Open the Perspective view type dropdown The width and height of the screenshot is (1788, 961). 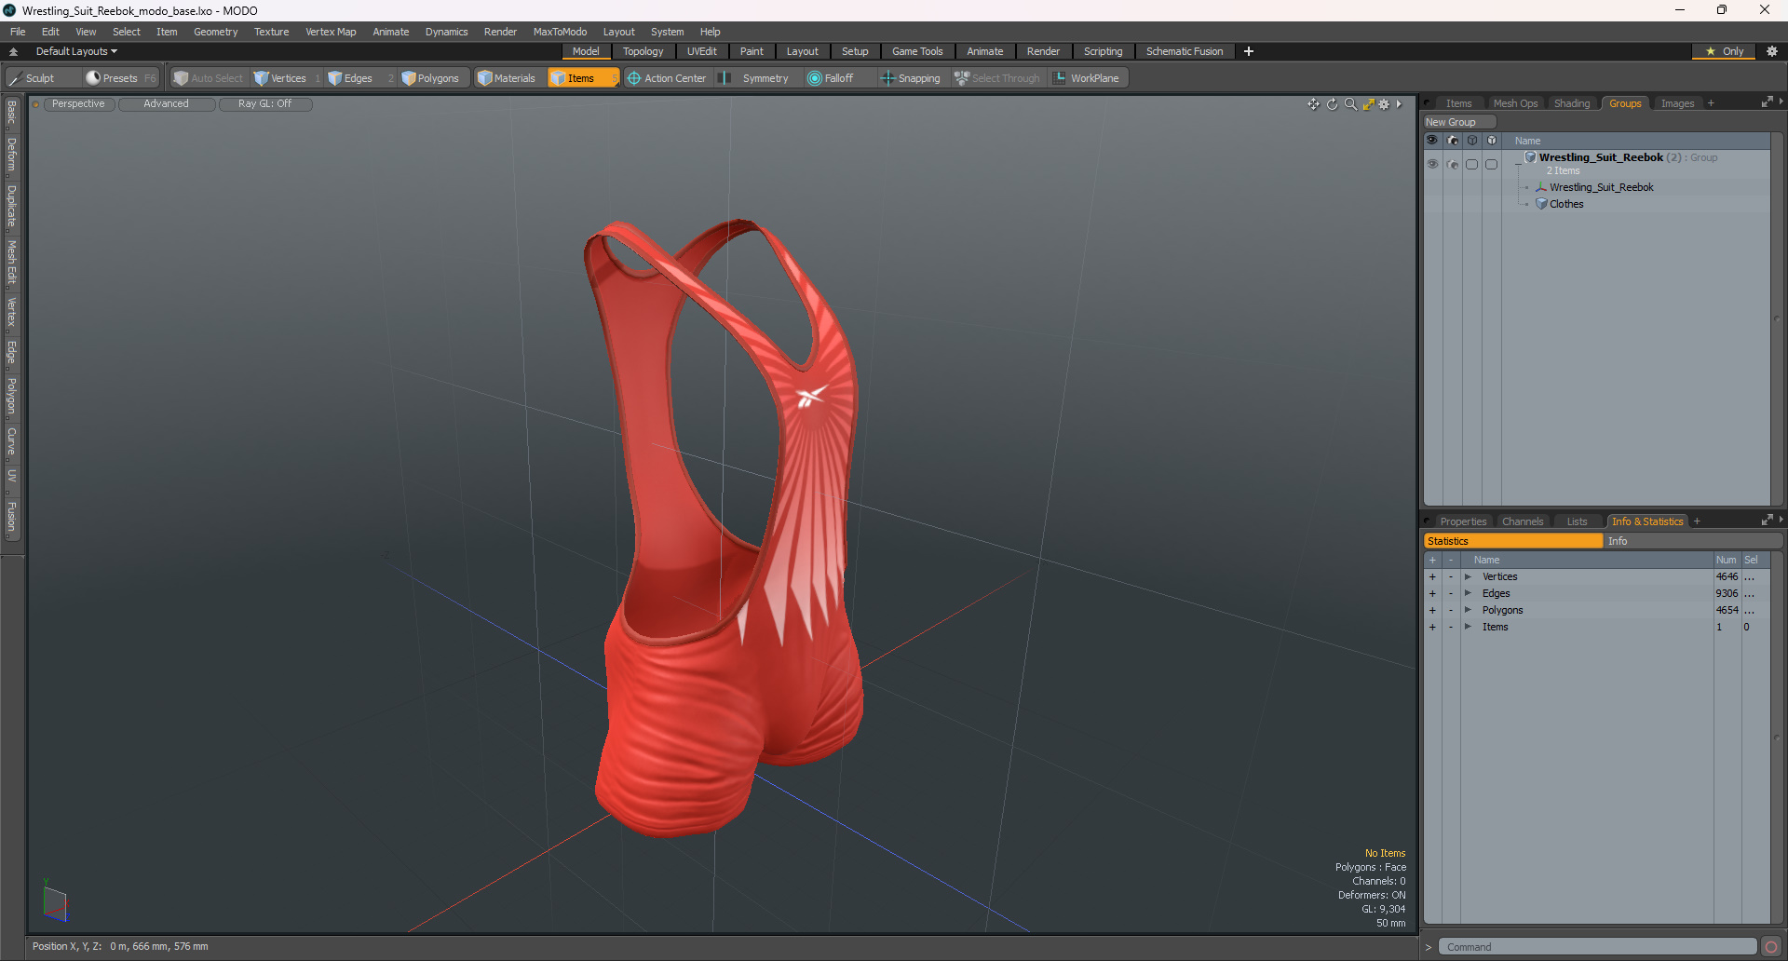click(78, 104)
